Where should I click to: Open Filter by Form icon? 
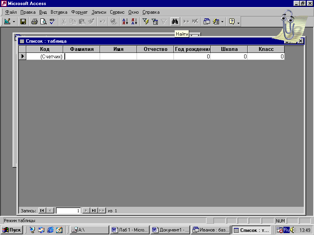(x=155, y=22)
